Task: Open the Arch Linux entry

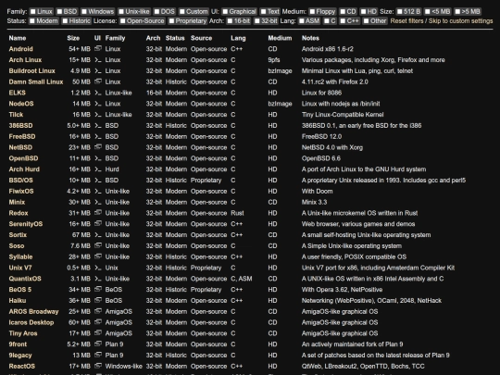Action: click(25, 60)
